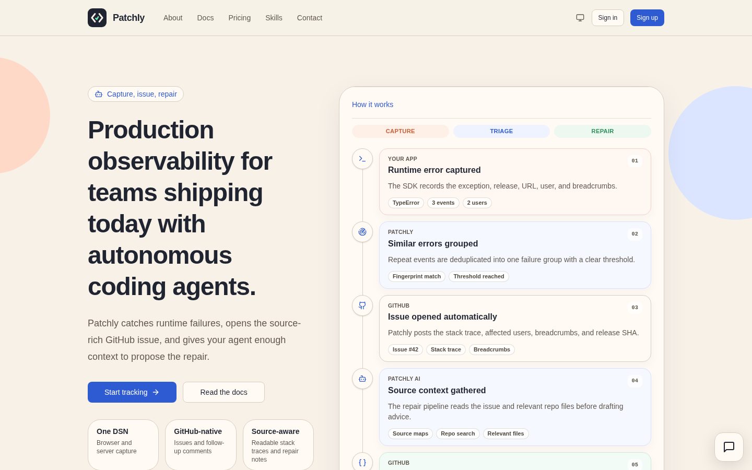Click the Similar errors grouped title

pyautogui.click(x=433, y=243)
